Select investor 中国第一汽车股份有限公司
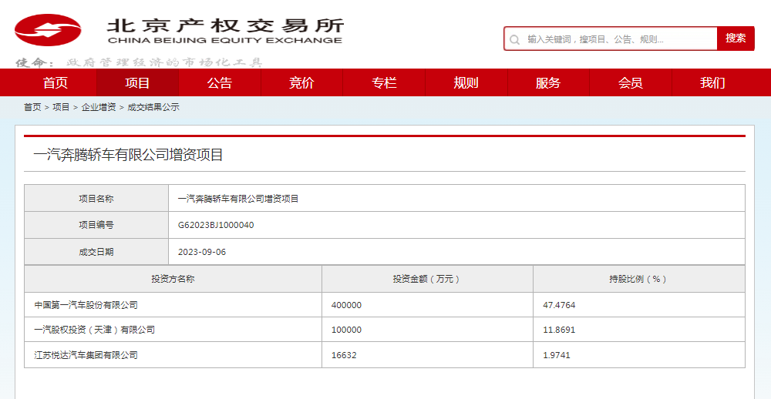The width and height of the screenshot is (771, 399). pyautogui.click(x=86, y=305)
